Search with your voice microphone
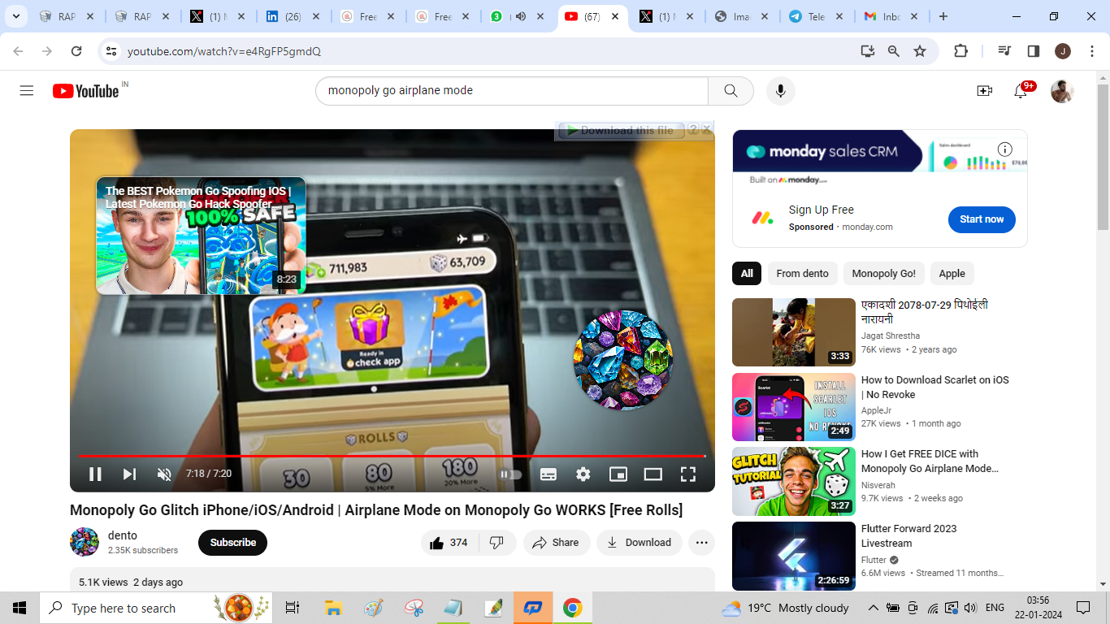Image resolution: width=1110 pixels, height=624 pixels. tap(781, 91)
